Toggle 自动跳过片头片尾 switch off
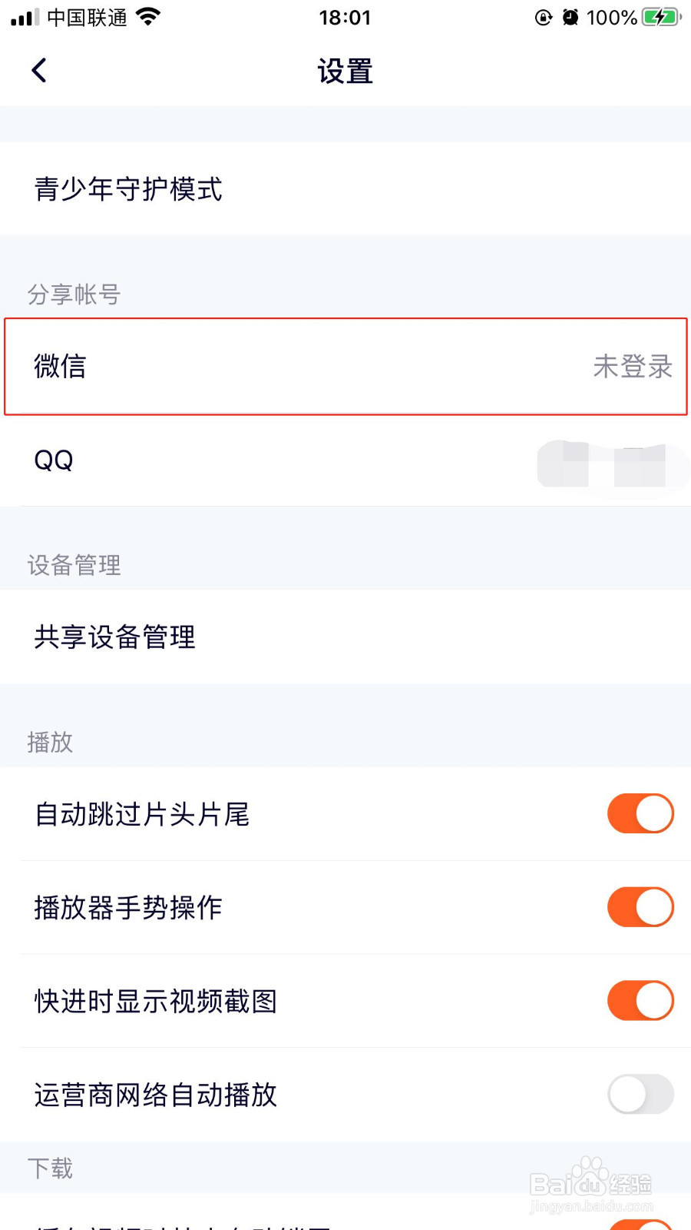 [x=640, y=813]
